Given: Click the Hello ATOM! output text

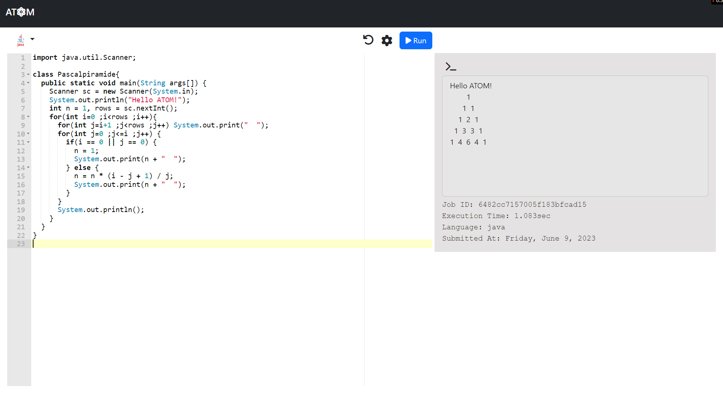Looking at the screenshot, I should coord(471,86).
